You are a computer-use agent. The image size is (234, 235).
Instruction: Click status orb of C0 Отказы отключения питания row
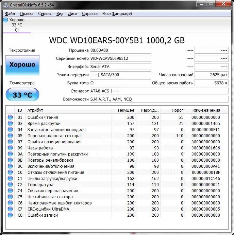coord(10,173)
